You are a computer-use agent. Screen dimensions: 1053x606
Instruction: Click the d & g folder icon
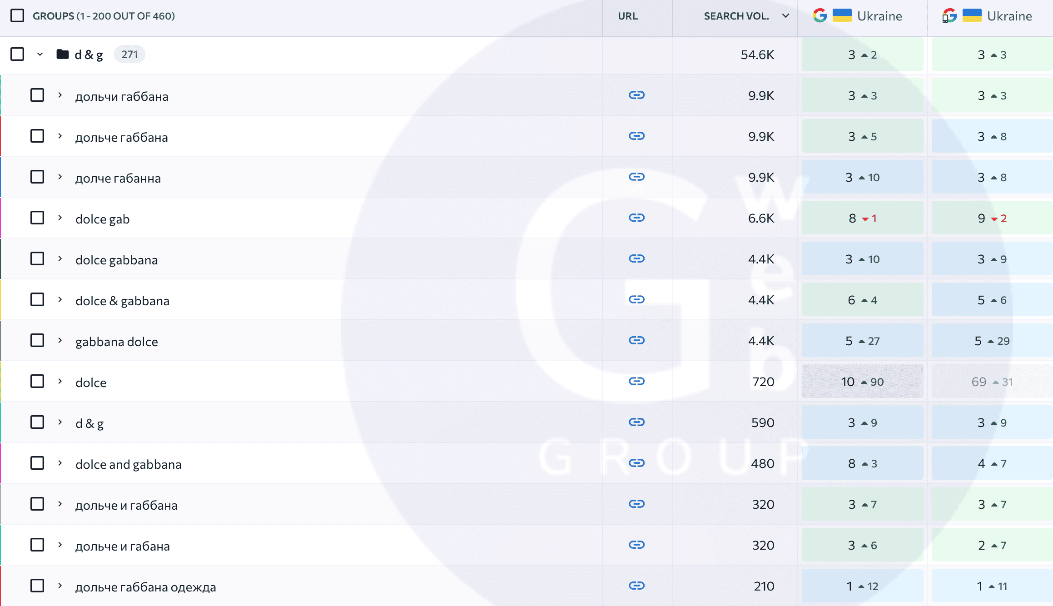pyautogui.click(x=62, y=55)
